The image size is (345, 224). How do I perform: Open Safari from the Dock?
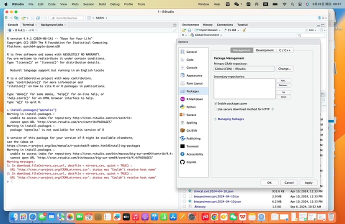(33, 217)
